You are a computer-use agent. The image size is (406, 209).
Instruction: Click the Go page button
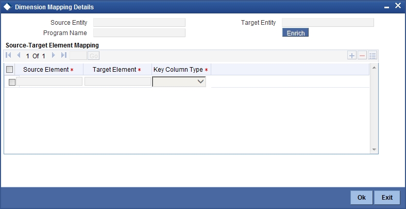click(93, 56)
